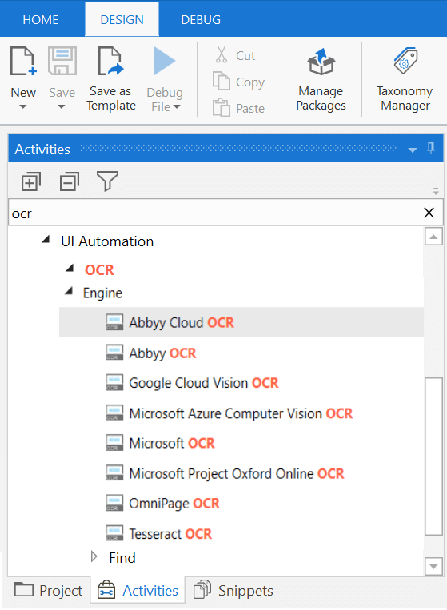Click the Save as Template icon
This screenshot has height=610, width=447.
[111, 61]
